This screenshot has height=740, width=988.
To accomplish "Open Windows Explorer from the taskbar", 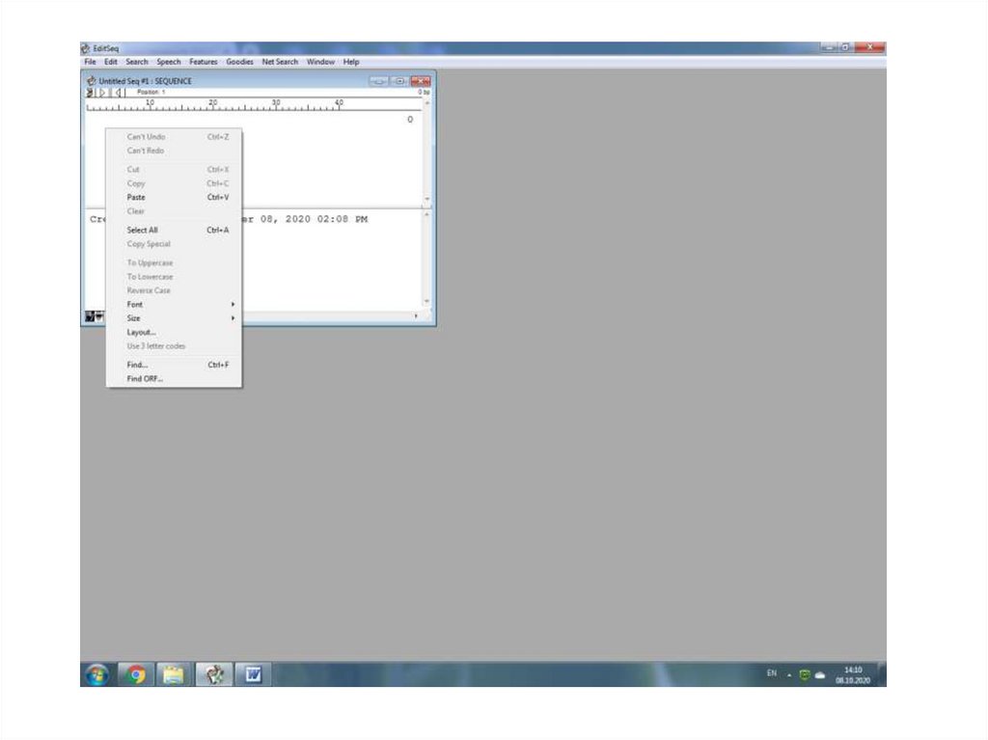I will tap(174, 675).
